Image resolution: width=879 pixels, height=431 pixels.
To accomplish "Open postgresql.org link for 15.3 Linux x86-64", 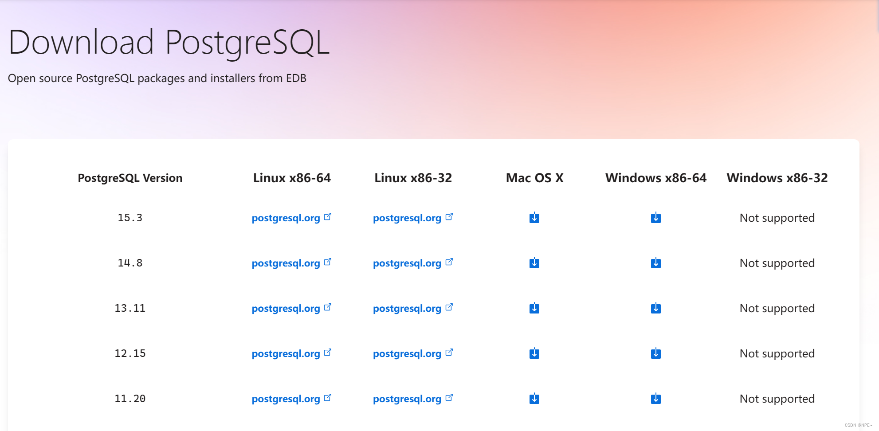I will coord(286,218).
